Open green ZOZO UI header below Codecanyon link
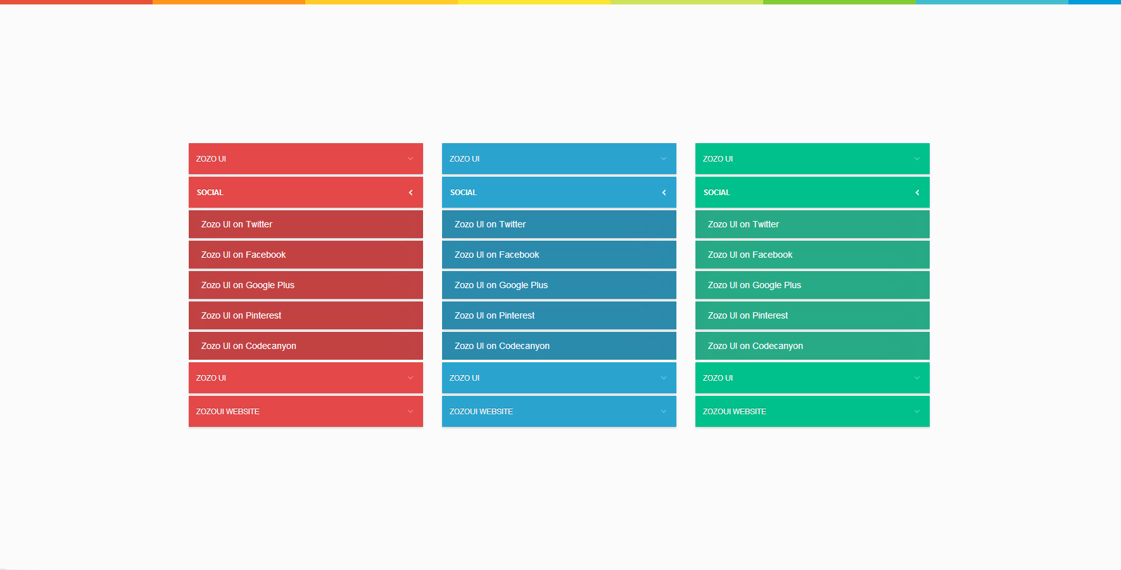 coord(813,378)
